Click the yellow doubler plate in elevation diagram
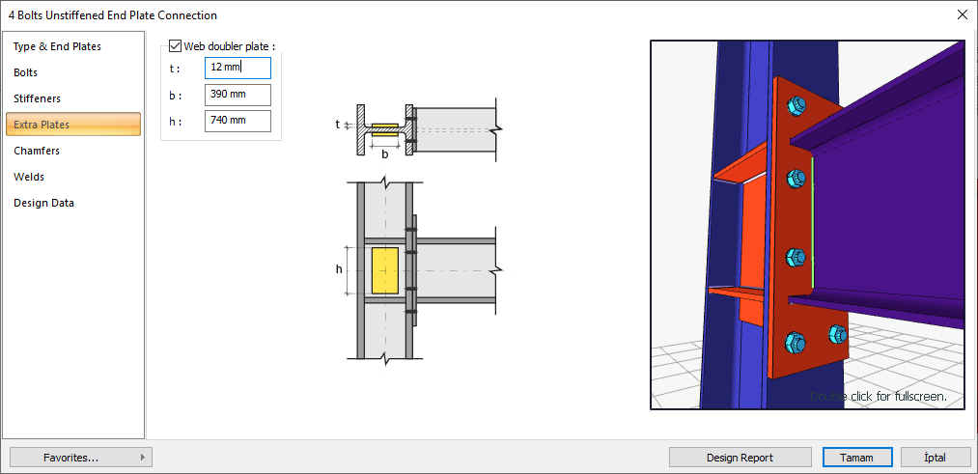This screenshot has width=978, height=474. tap(385, 270)
